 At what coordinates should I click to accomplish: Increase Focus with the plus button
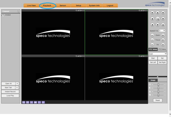pos(163,40)
